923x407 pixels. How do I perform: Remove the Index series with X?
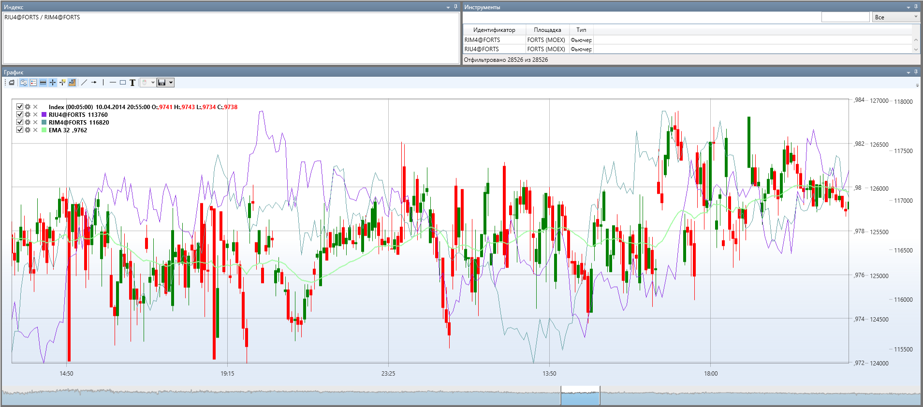coord(35,107)
